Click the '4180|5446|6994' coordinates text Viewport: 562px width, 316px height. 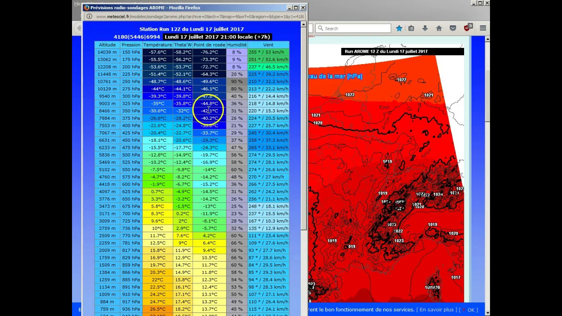tap(137, 37)
